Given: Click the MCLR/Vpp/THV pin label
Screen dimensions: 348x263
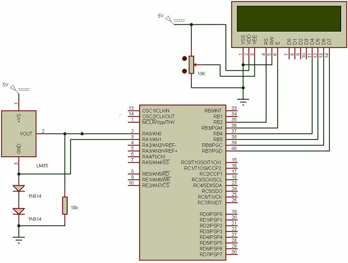Looking at the screenshot, I should [x=158, y=122].
